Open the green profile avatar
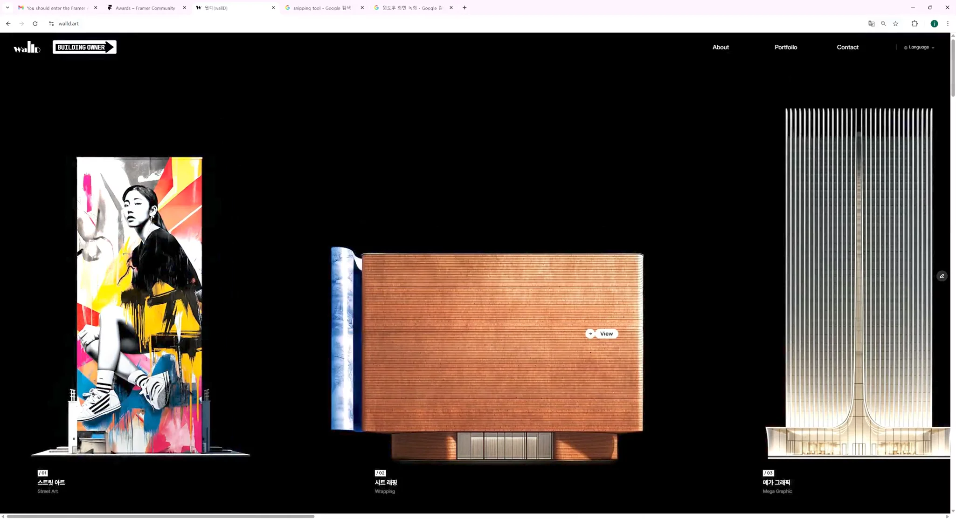This screenshot has width=956, height=519. [934, 24]
